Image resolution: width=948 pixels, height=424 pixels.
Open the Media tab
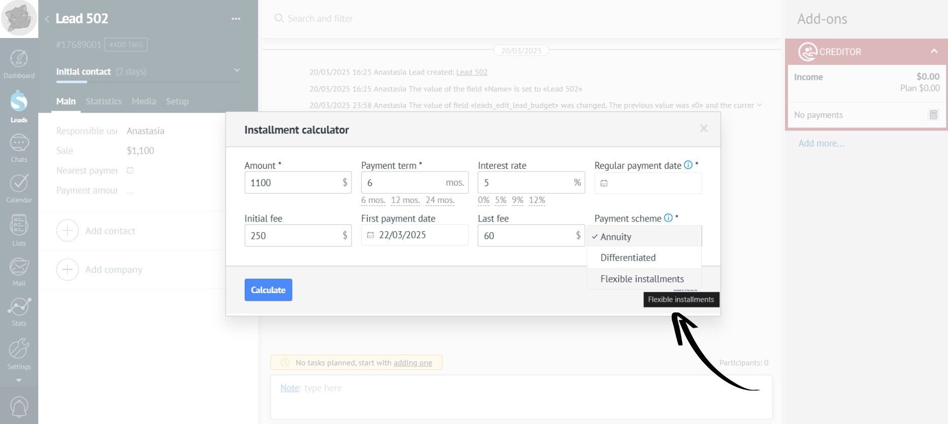tap(144, 101)
